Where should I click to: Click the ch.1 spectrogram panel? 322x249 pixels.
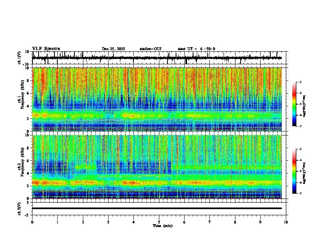pyautogui.click(x=157, y=99)
